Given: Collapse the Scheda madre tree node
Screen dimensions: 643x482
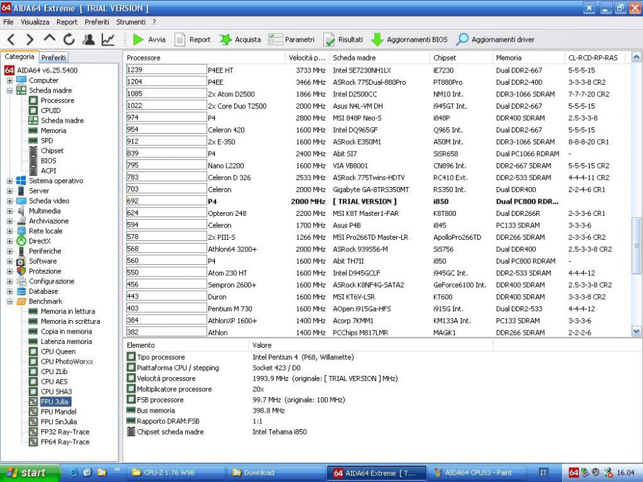Looking at the screenshot, I should 10,91.
